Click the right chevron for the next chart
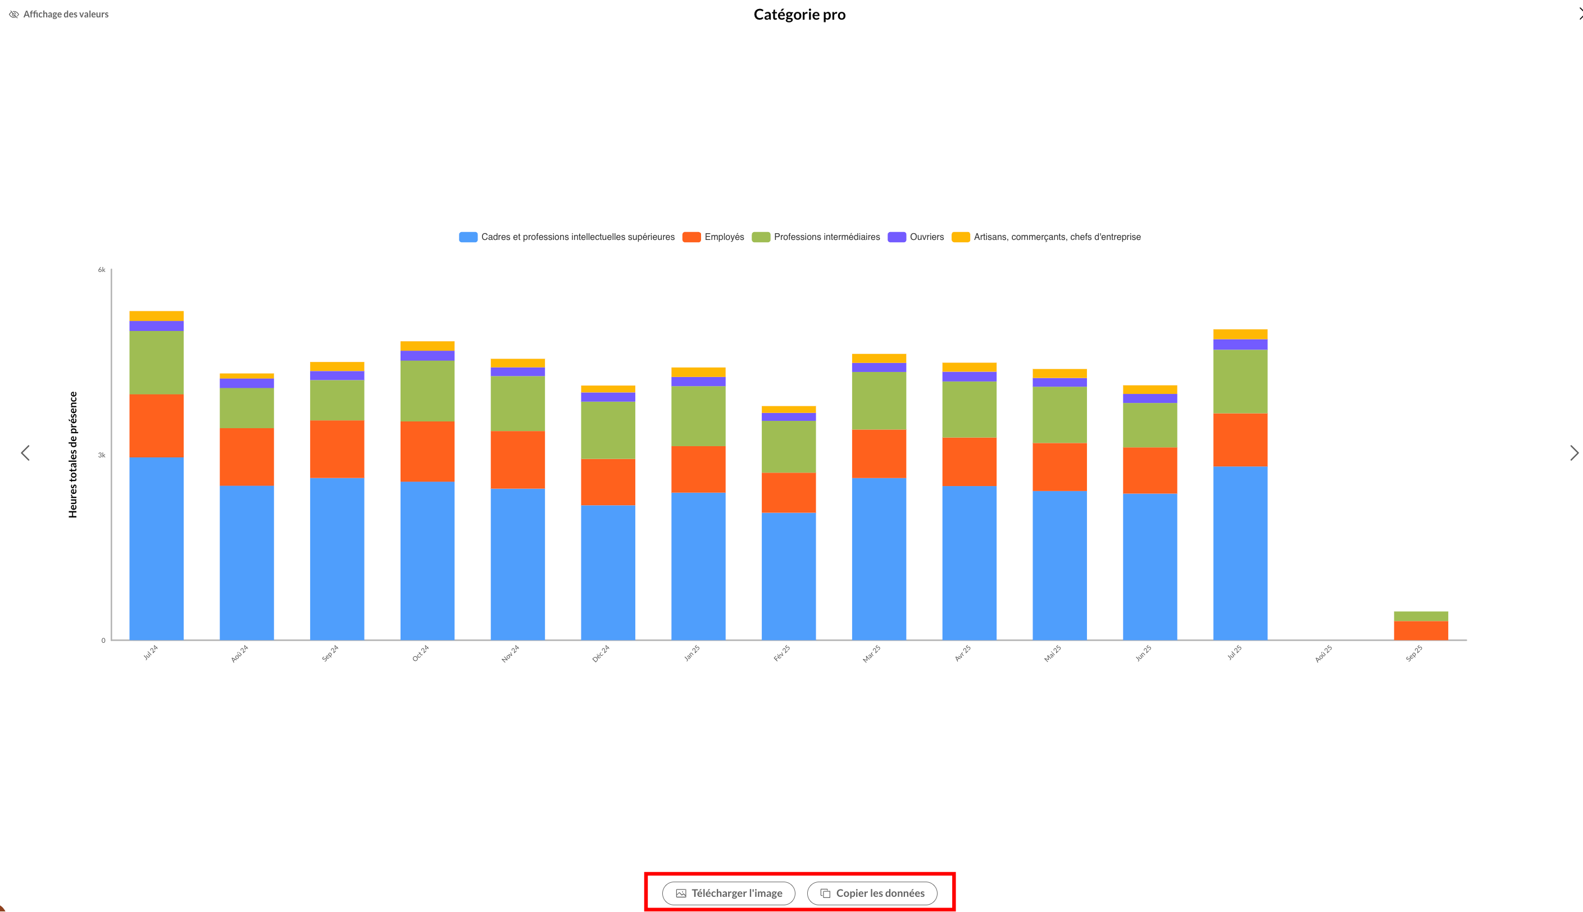The image size is (1583, 912). (1573, 453)
